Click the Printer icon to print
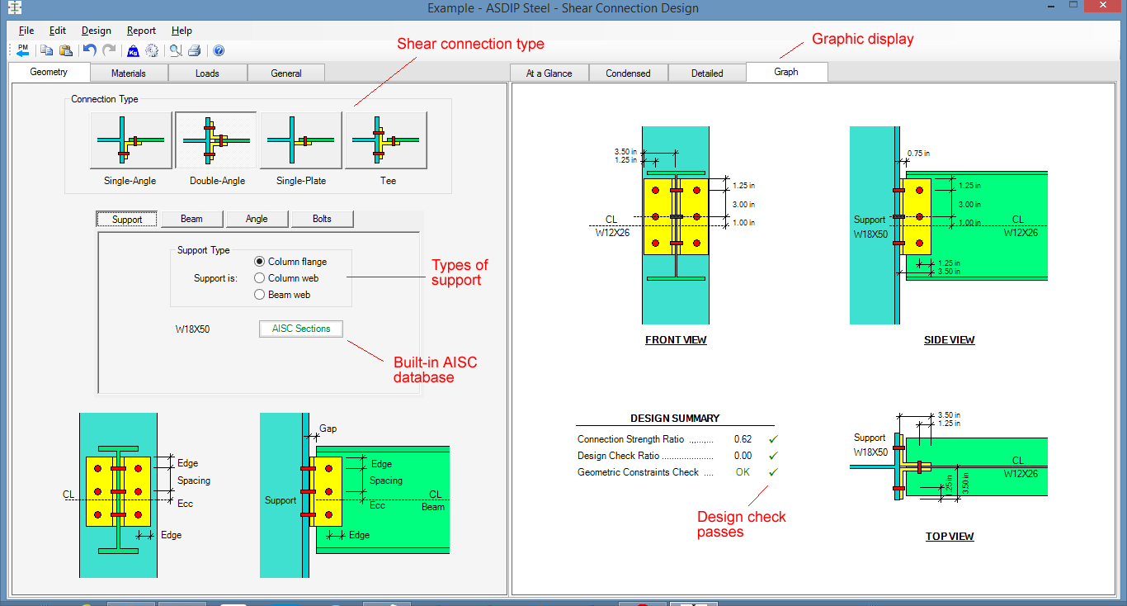The height and width of the screenshot is (606, 1127). [194, 50]
